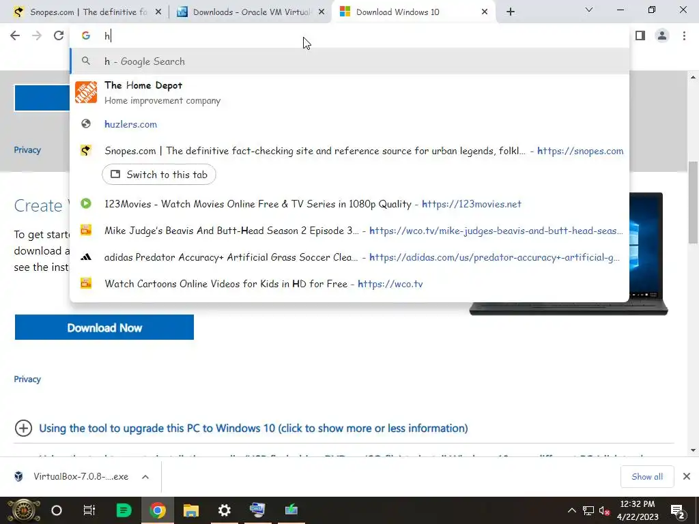Image resolution: width=699 pixels, height=524 pixels.
Task: Open the clock showing 12:32 PM
Action: point(638,510)
